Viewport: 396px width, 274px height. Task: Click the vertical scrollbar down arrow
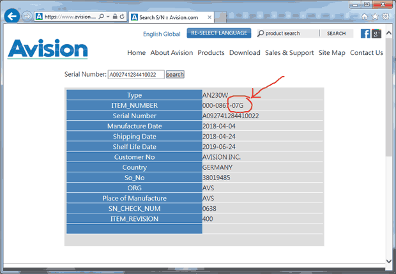coord(389,261)
